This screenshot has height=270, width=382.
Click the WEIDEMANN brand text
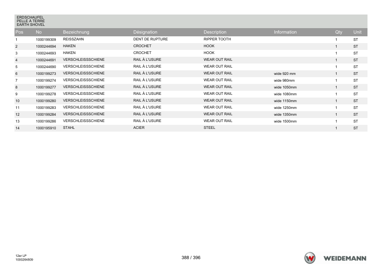coord(345,258)
